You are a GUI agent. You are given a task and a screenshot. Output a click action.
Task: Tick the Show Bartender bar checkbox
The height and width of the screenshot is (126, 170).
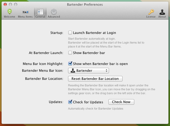(x=70, y=53)
